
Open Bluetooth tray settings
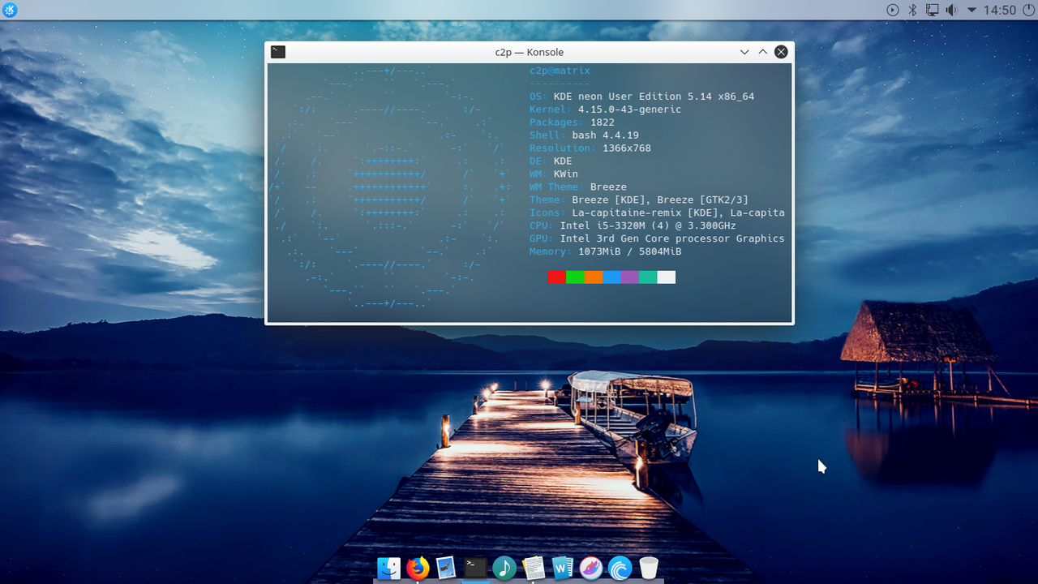(912, 10)
